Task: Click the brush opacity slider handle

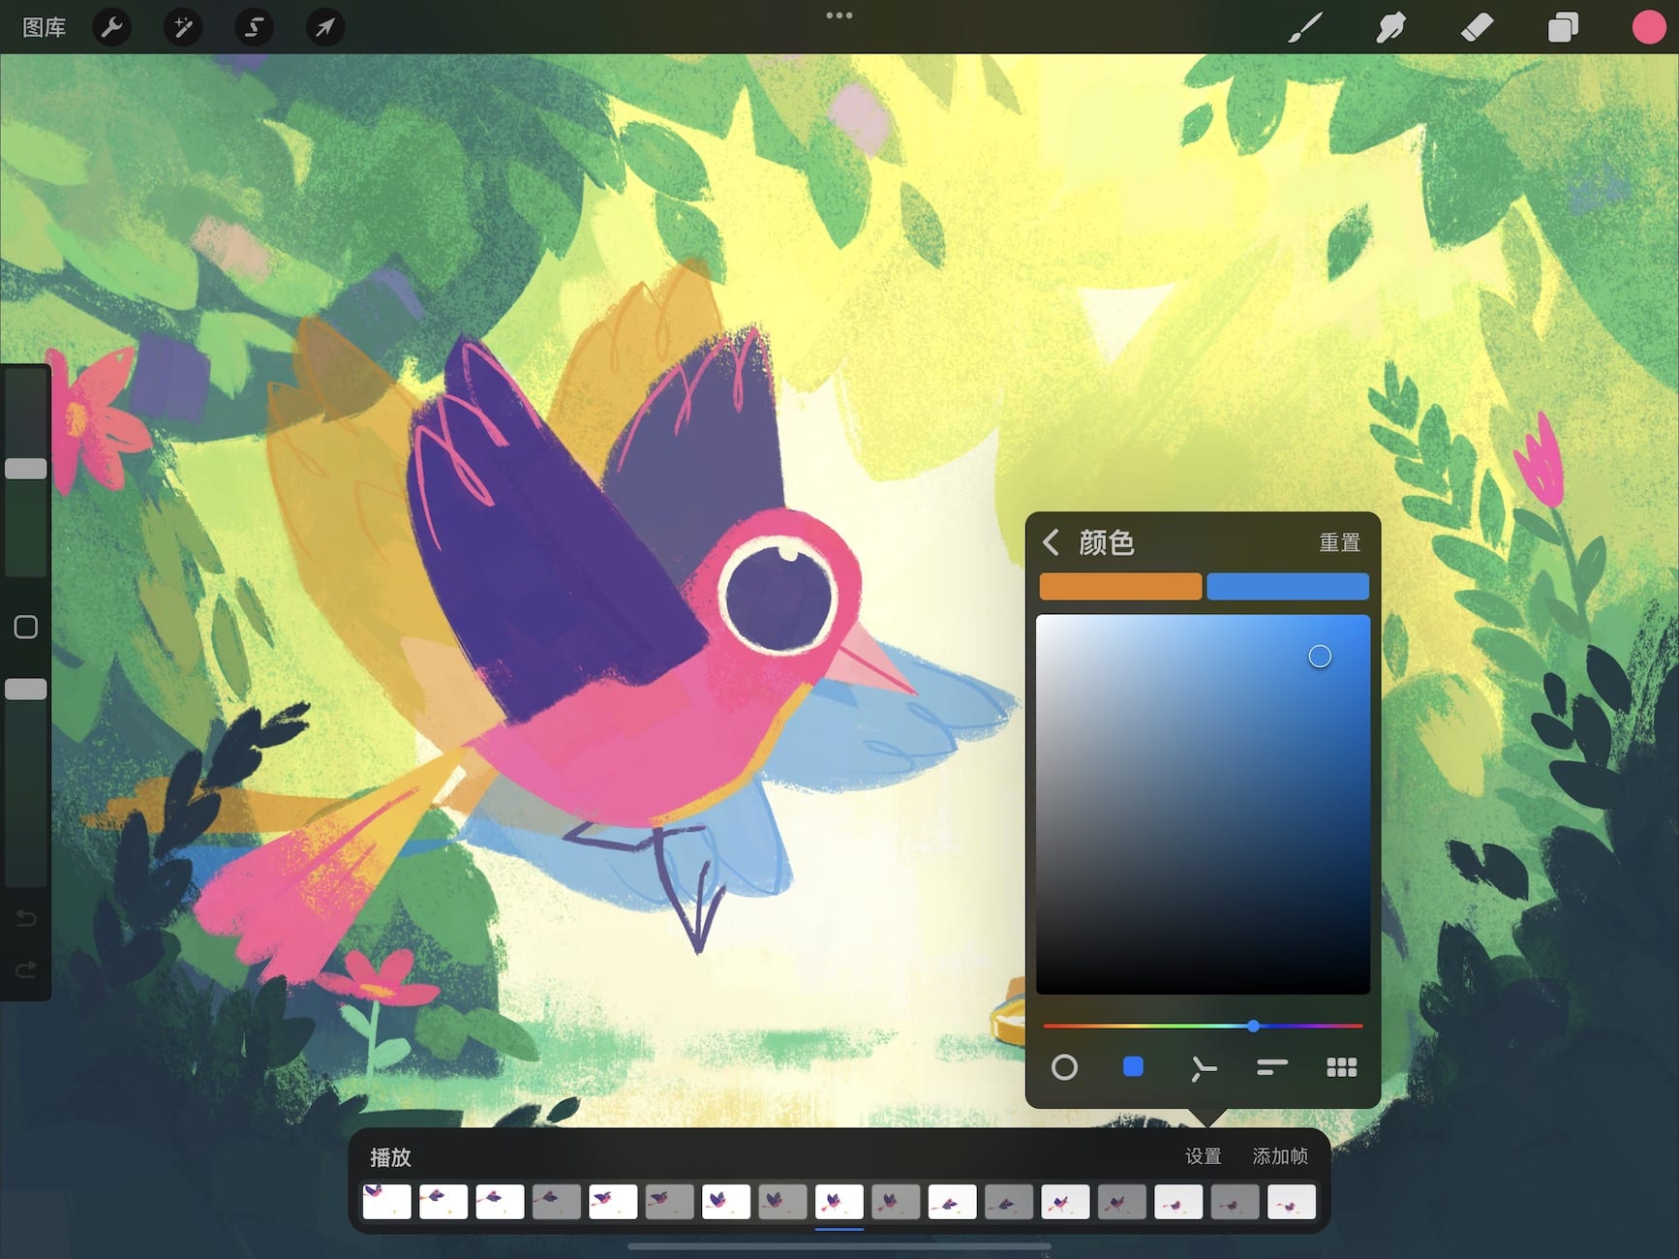Action: pos(26,690)
